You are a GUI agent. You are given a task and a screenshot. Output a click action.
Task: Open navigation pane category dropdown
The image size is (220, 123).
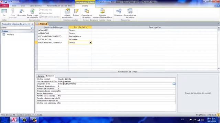[29, 24]
